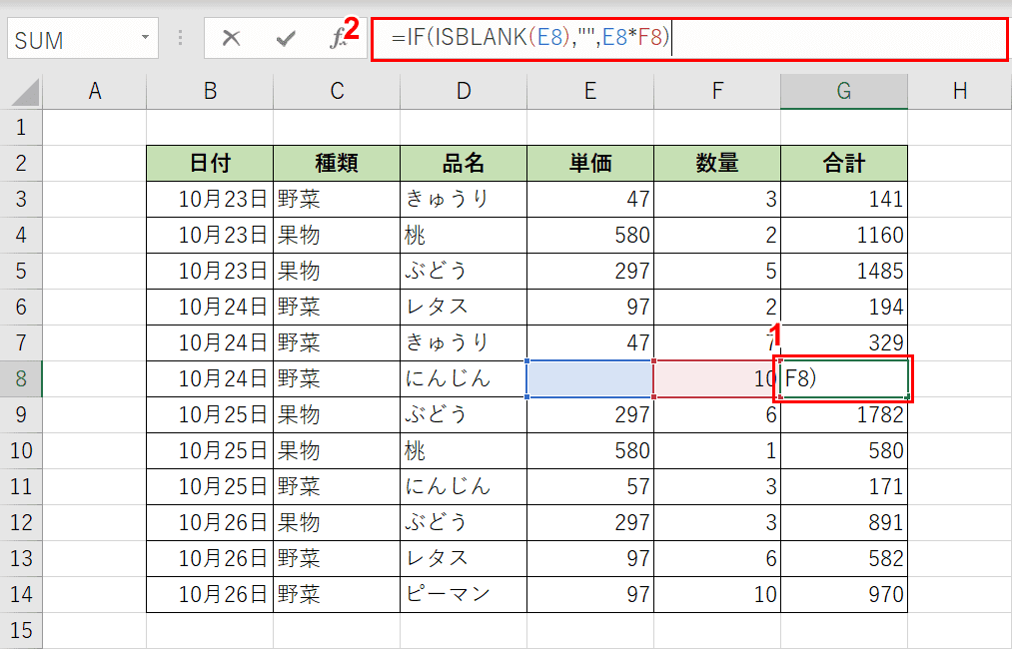Select column F header
The height and width of the screenshot is (649, 1012).
(717, 92)
